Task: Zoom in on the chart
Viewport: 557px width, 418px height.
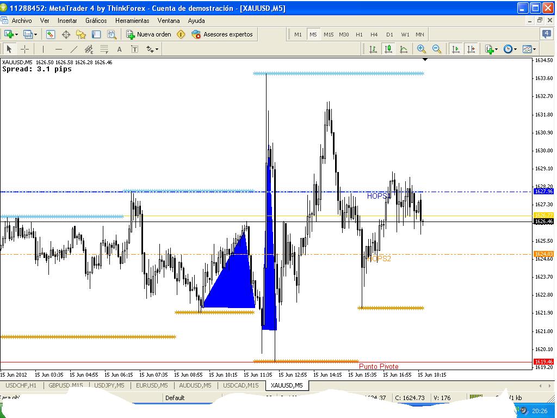Action: (x=422, y=49)
